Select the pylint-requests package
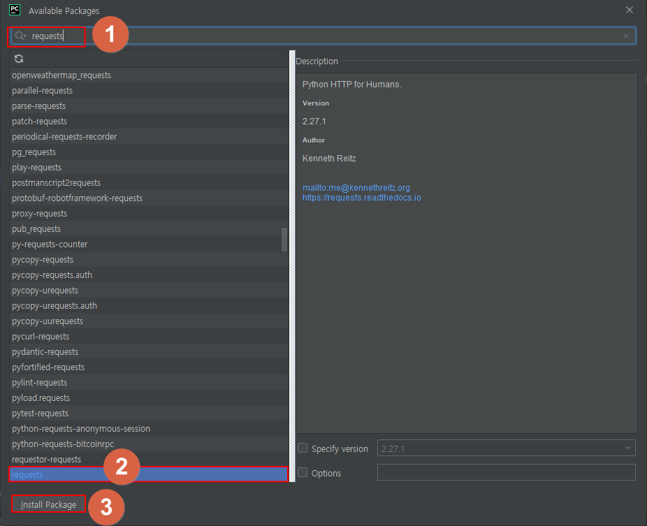647x526 pixels. 149,382
